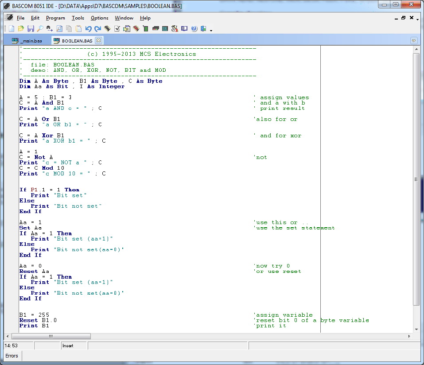The height and width of the screenshot is (365, 424).
Task: Show the compile result report icon
Action: tap(127, 29)
